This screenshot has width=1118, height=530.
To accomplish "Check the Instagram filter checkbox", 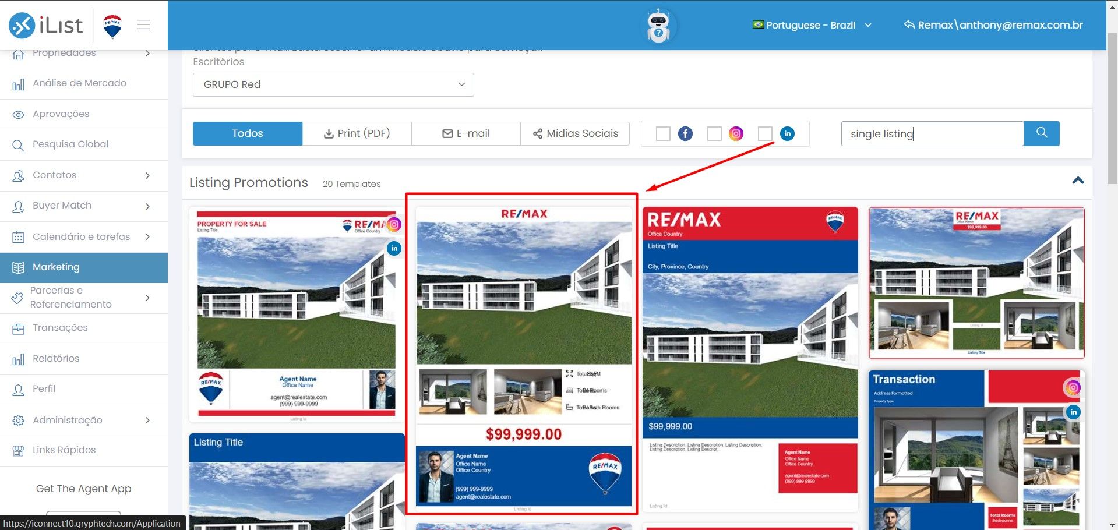I will click(x=714, y=134).
